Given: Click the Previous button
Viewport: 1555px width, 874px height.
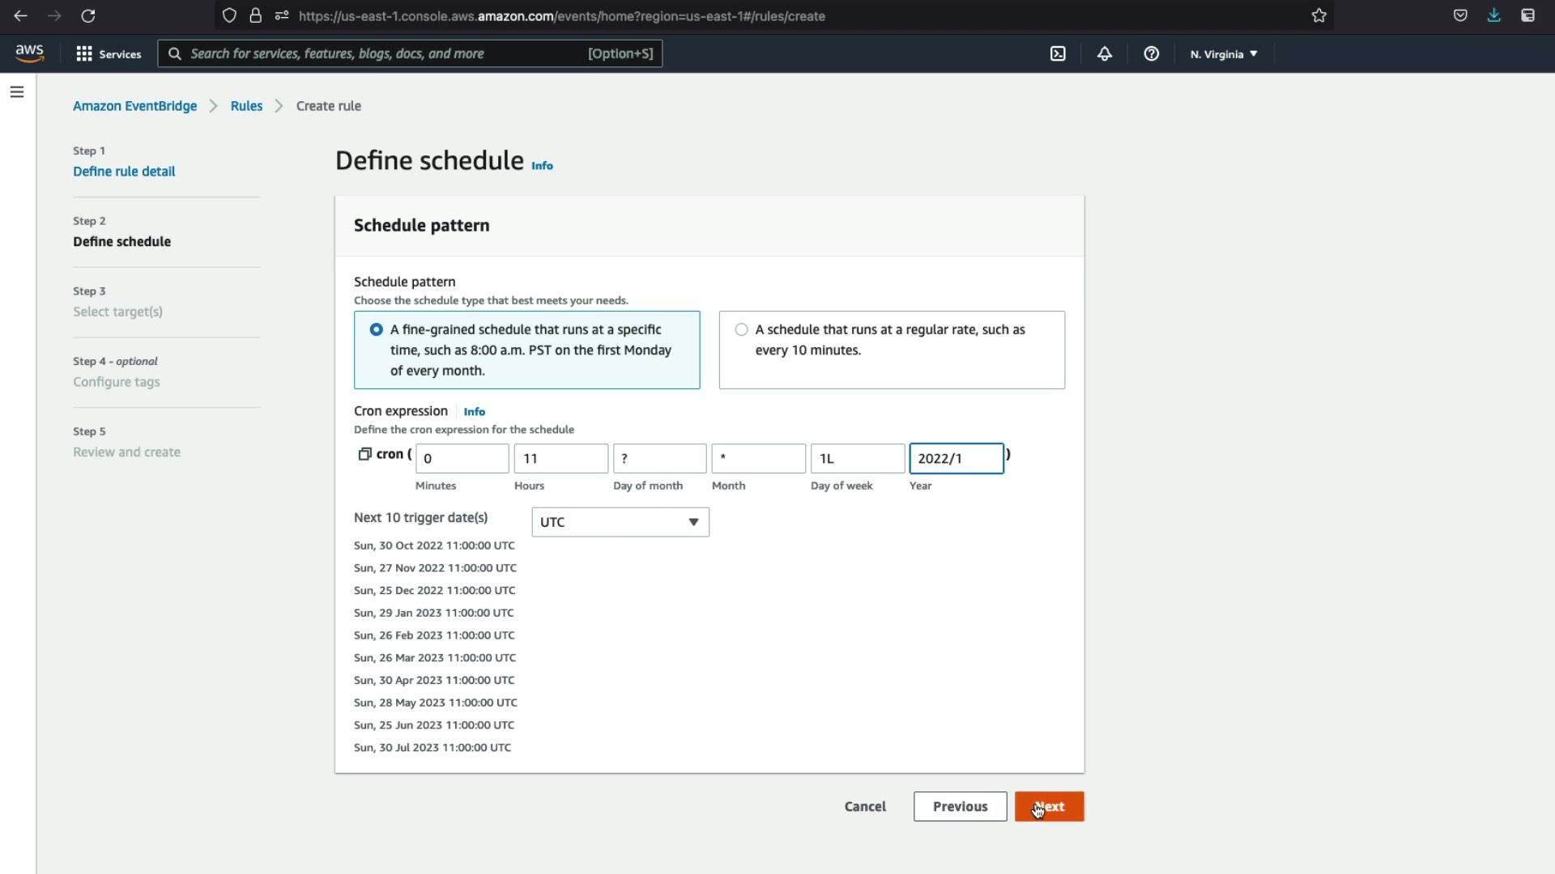Looking at the screenshot, I should coord(960,806).
